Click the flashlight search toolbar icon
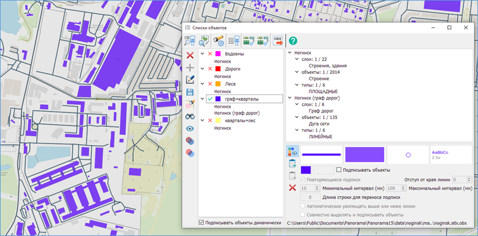 pos(219,40)
